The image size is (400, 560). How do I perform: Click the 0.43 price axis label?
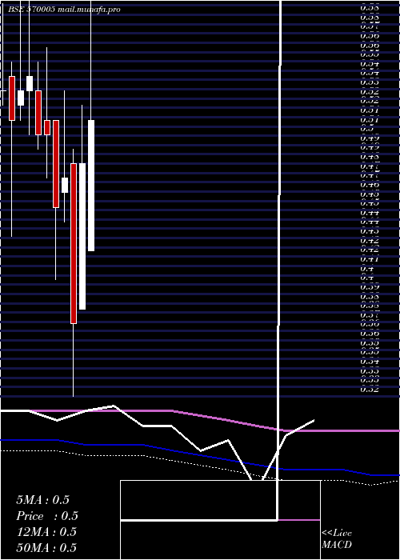[x=369, y=230]
